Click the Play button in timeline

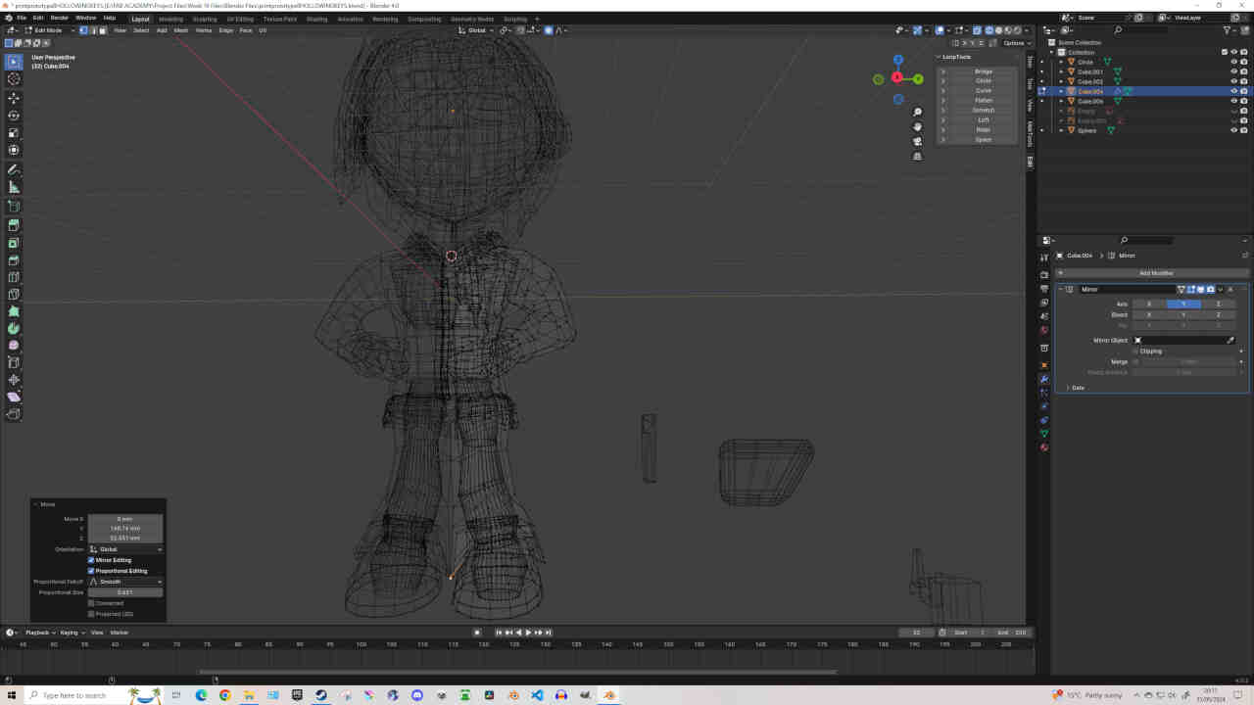pos(528,633)
